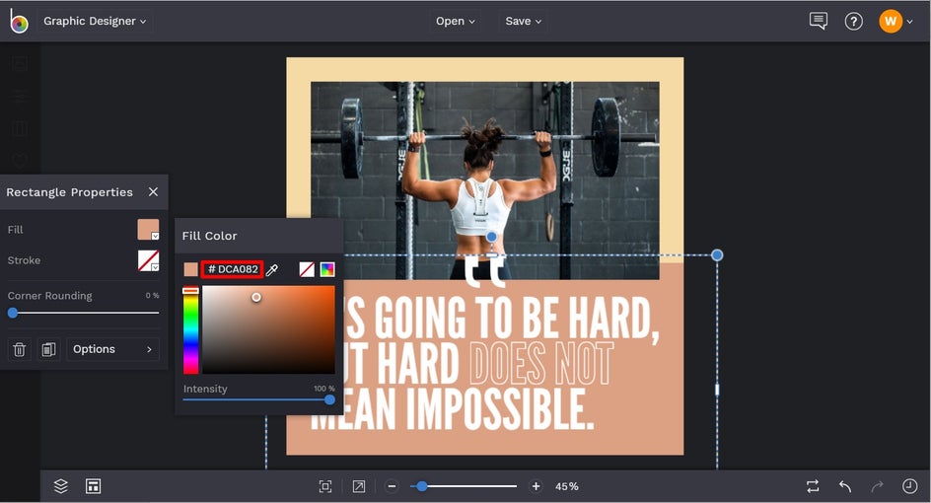
Task: Choose the no-color transparent swatch
Action: (307, 269)
